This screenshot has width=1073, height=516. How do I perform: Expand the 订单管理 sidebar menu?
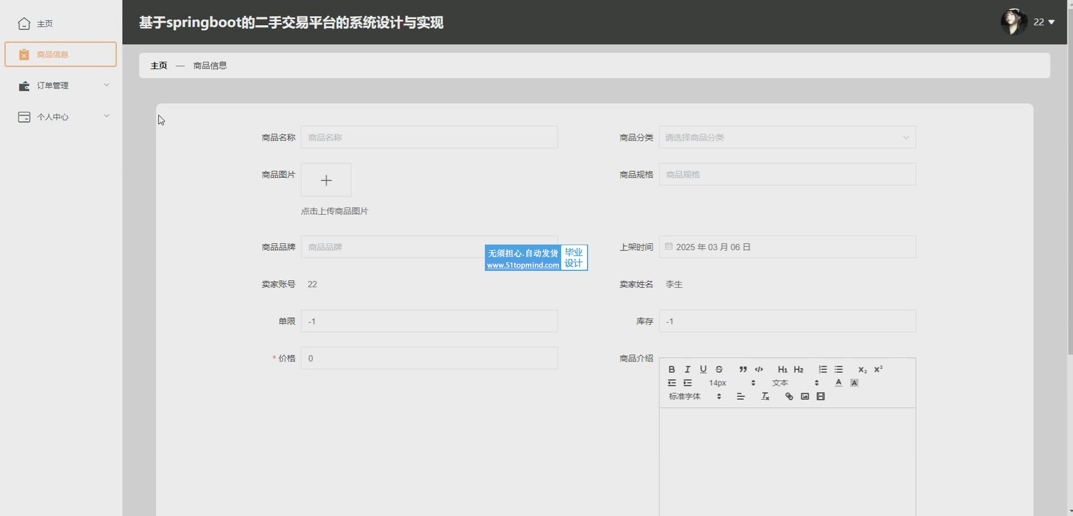(61, 85)
